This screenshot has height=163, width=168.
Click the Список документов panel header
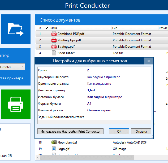click(101, 20)
